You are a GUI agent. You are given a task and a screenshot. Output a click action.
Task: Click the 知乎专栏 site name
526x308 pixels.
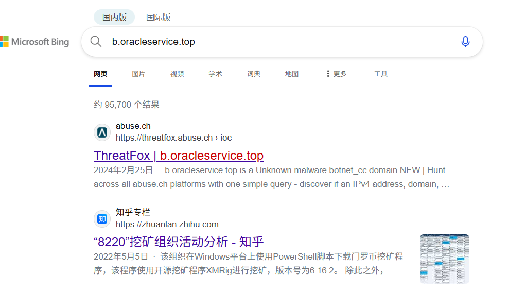[x=133, y=212]
